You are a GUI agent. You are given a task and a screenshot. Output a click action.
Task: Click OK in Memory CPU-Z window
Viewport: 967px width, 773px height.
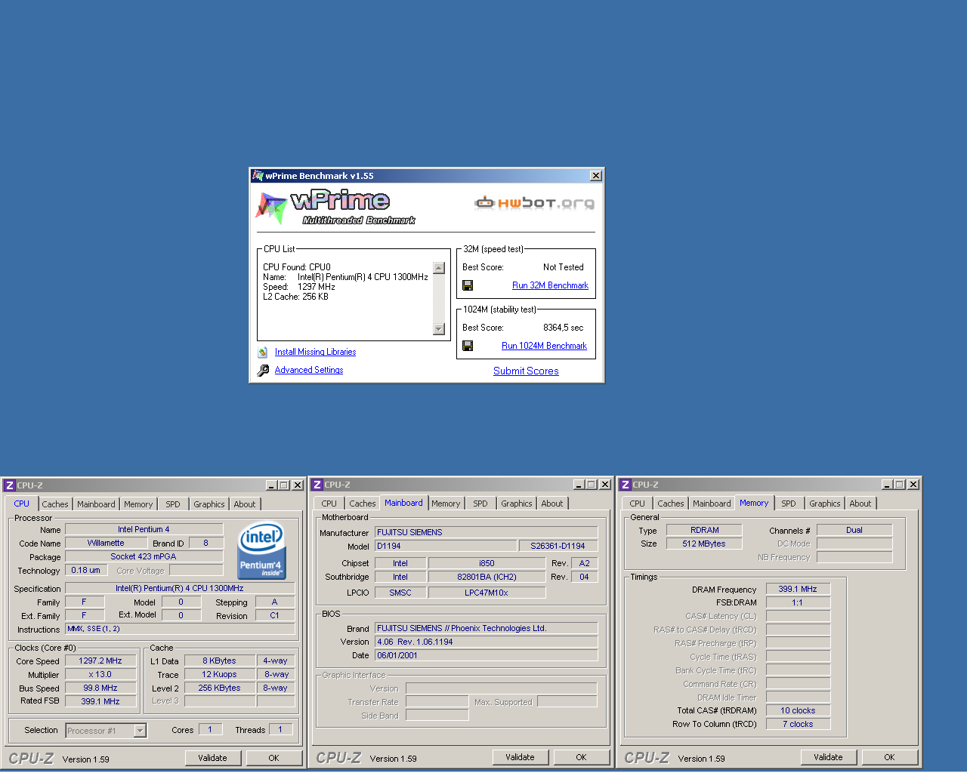click(x=889, y=757)
